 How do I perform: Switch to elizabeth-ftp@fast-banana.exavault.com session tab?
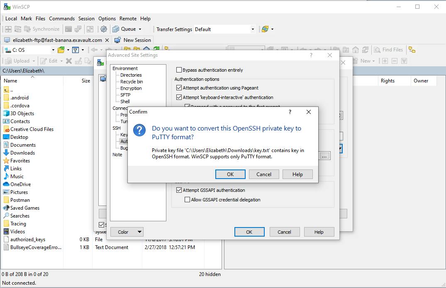click(54, 40)
